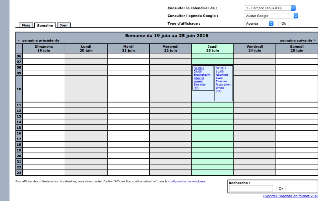Click the 11h slot on Vendredi

point(255,105)
